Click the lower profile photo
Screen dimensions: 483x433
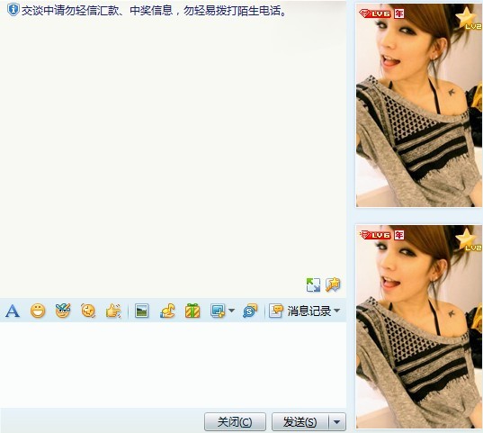[419, 327]
